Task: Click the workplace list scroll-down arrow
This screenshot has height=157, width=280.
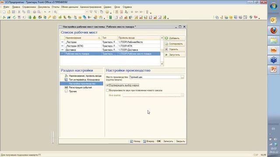Action: point(162,64)
